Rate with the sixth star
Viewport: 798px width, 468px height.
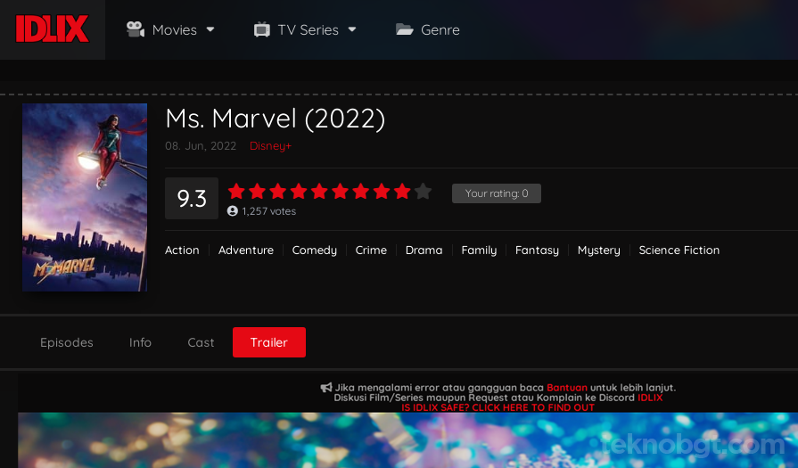tap(340, 192)
